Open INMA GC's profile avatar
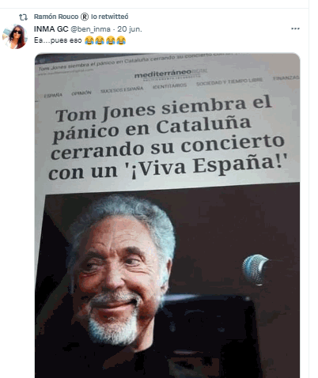This screenshot has width=318, height=378. tap(15, 36)
